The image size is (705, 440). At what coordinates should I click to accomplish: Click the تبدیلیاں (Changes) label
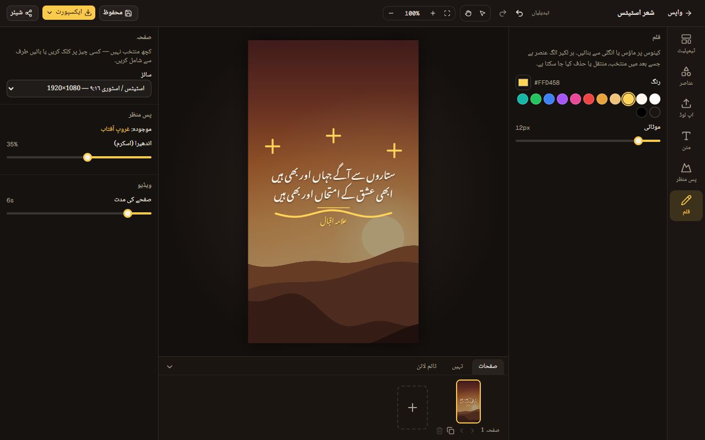540,13
